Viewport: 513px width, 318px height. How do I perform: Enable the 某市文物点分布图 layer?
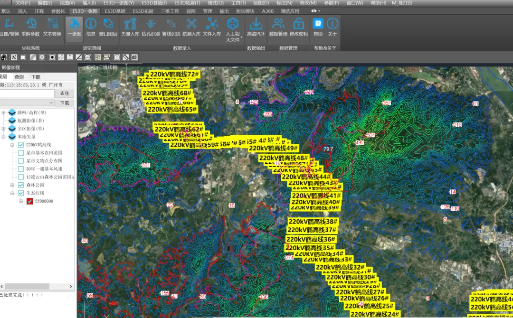coord(21,161)
